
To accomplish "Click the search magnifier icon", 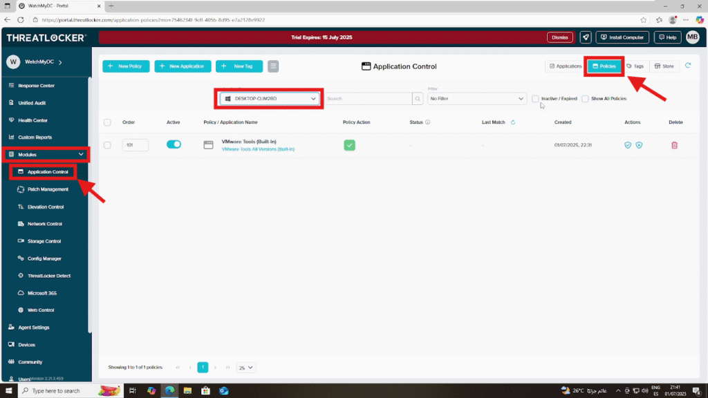I will [418, 99].
